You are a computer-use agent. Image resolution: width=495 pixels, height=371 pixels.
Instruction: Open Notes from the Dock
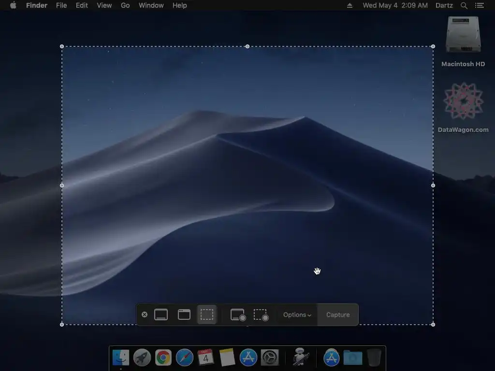227,358
